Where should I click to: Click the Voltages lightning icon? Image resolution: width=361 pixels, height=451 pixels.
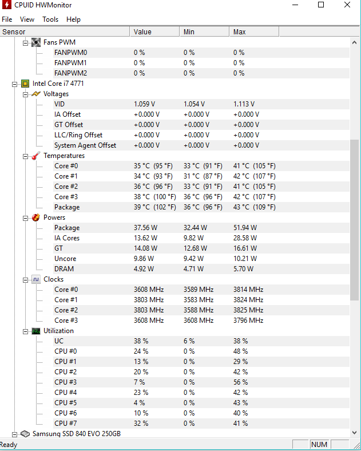36,94
